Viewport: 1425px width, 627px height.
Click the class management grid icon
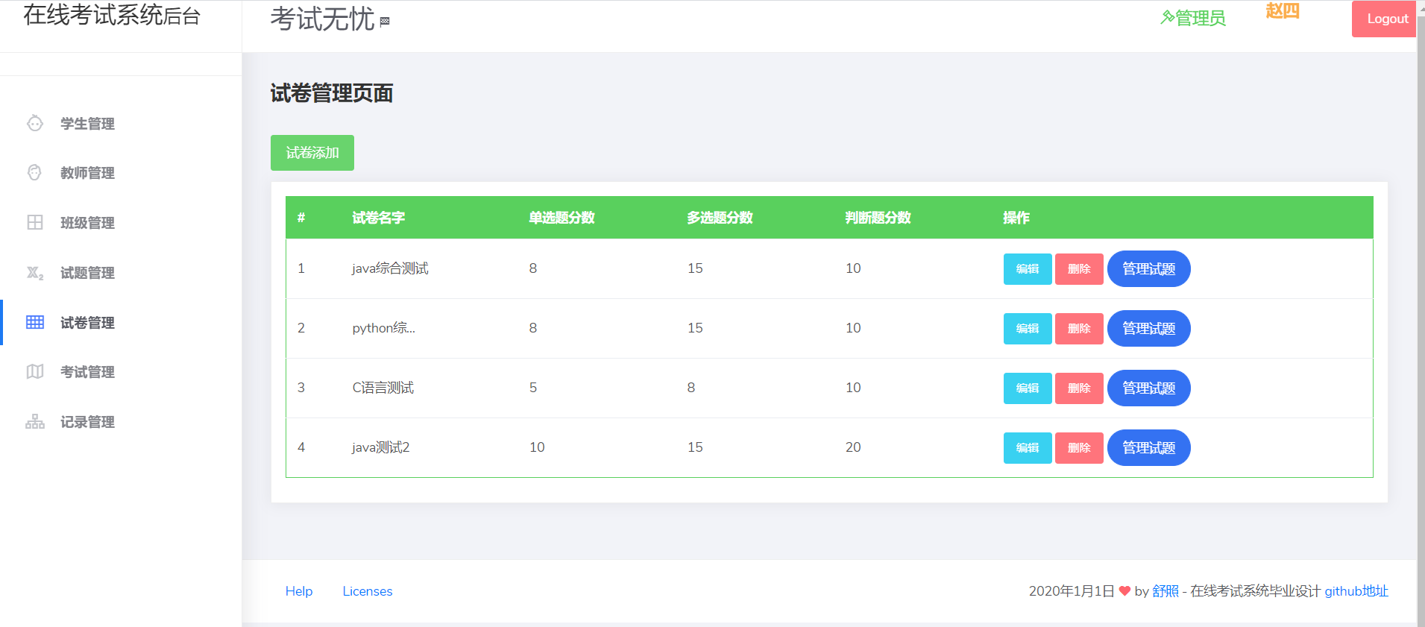point(35,222)
